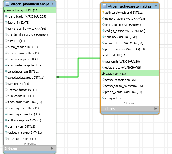Select the highlighted planillastrabajoid INT(11) row
This screenshot has width=172, height=154.
point(30,10)
